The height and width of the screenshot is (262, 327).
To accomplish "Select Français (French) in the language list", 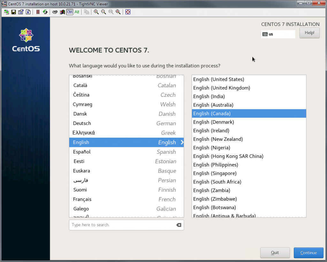I will [126, 199].
